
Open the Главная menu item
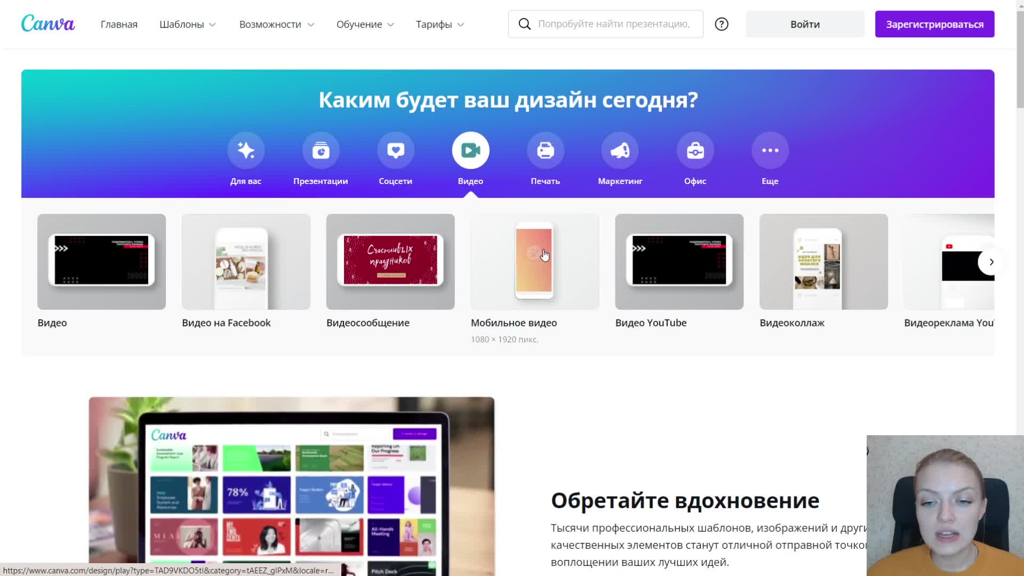(119, 25)
